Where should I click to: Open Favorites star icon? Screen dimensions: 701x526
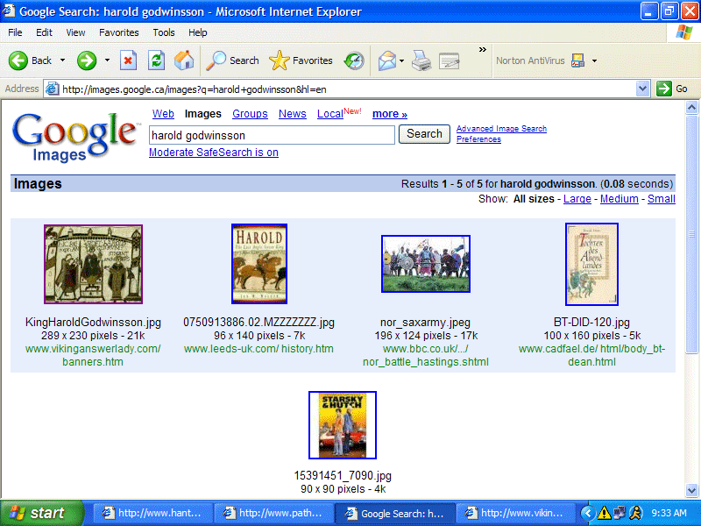coord(280,60)
